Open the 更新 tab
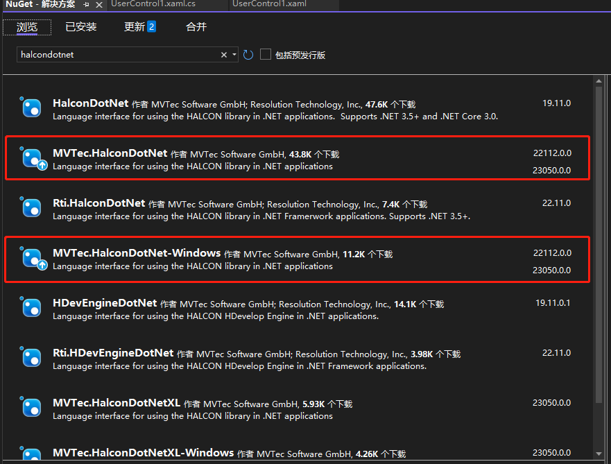The height and width of the screenshot is (464, 611). click(139, 27)
